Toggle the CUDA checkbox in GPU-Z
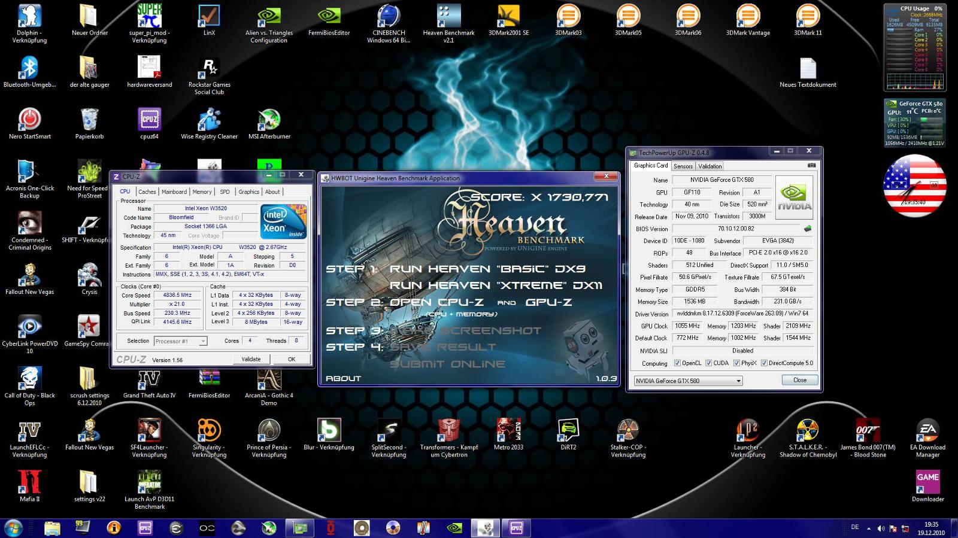958x538 pixels. click(709, 363)
